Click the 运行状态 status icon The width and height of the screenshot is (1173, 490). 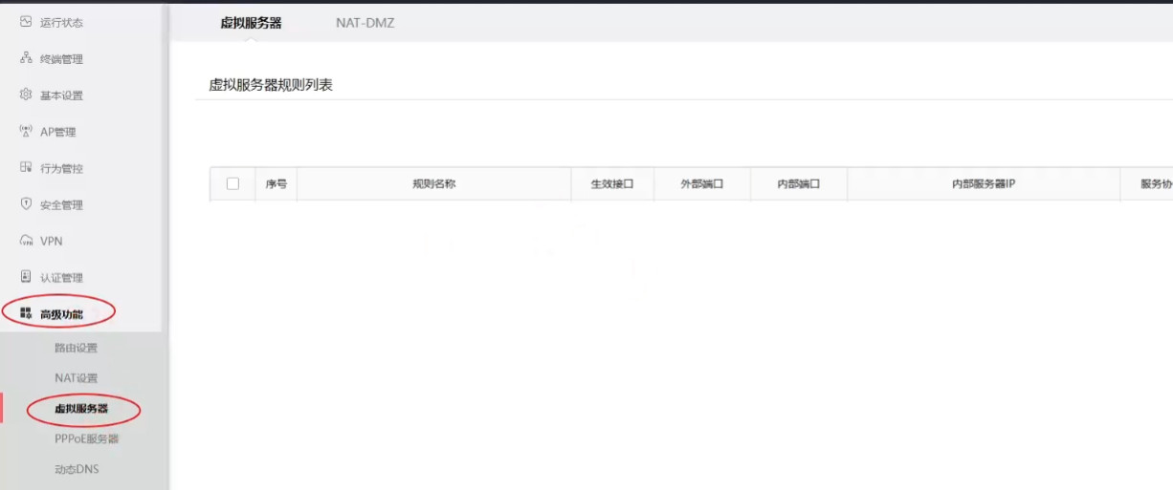26,22
